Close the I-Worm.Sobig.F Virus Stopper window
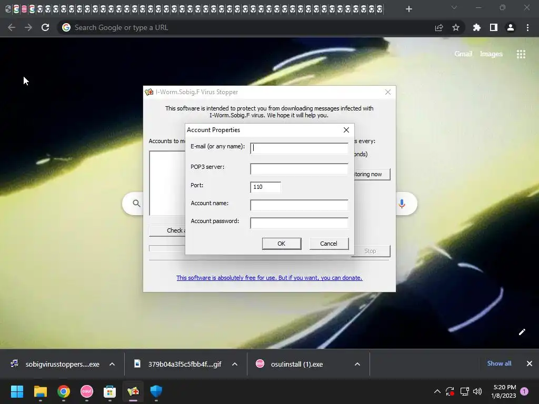 point(388,92)
